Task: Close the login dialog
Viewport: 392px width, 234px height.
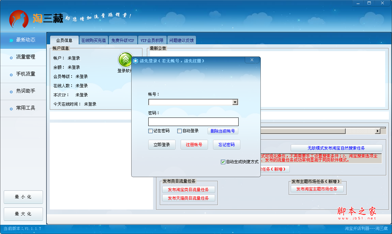Action: click(x=252, y=60)
